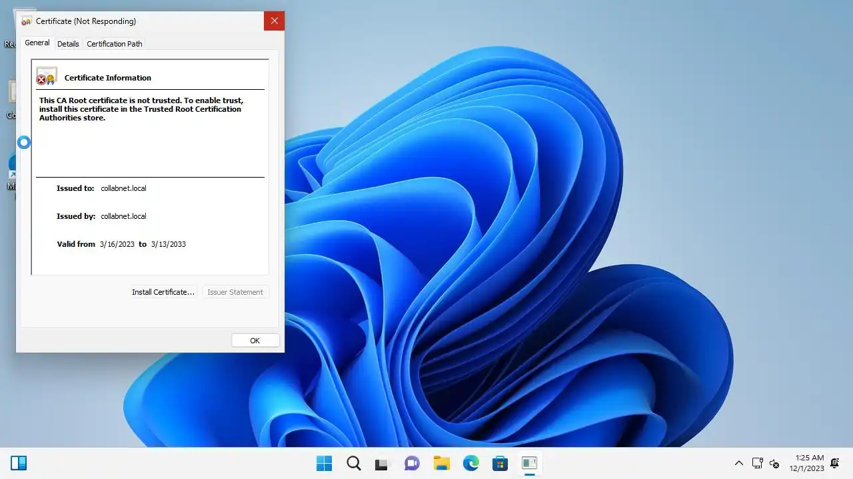Click the network icon in system tray
This screenshot has height=479, width=853.
pos(757,463)
